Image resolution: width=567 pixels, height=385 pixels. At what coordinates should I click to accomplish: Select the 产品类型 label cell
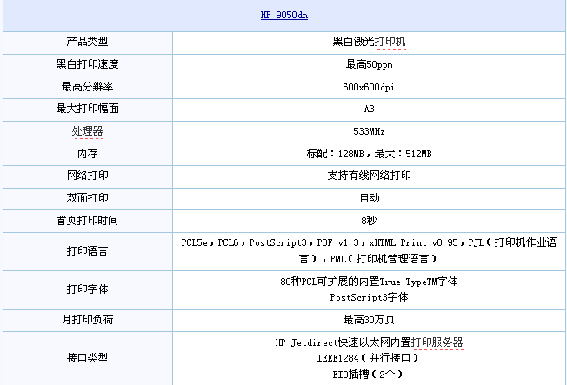pos(88,43)
